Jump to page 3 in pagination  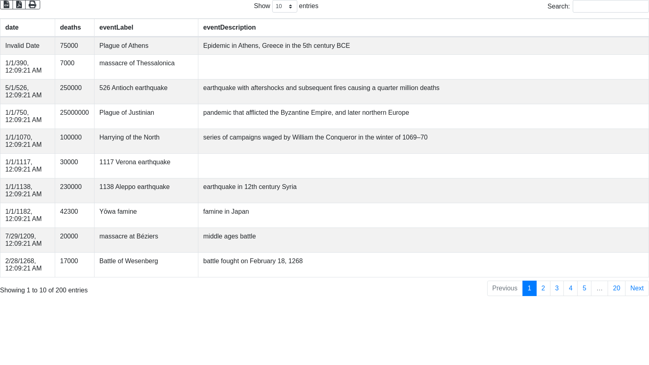coord(557,288)
